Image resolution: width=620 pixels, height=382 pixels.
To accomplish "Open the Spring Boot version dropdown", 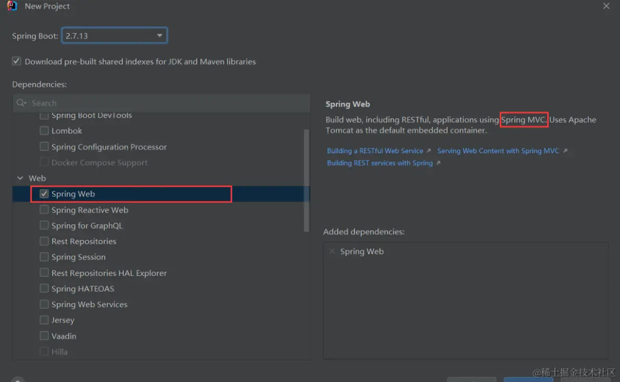I will click(115, 35).
